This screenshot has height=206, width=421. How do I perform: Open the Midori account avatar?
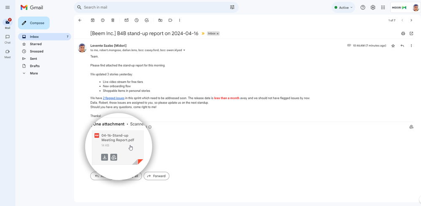pos(416,8)
